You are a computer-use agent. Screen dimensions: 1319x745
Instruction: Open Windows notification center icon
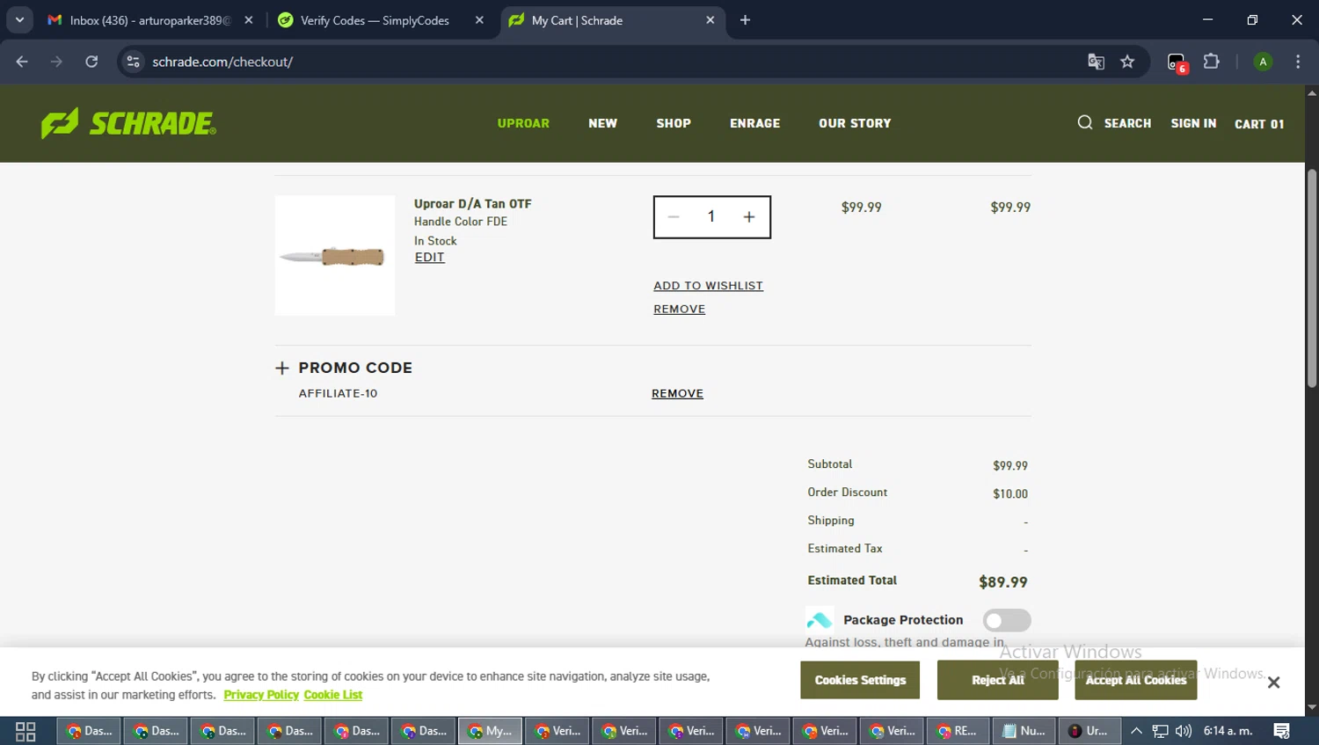[x=1282, y=731]
